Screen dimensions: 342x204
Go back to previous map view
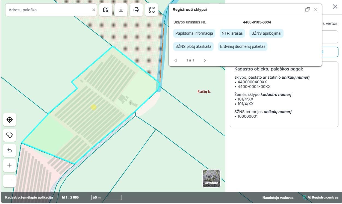point(10,150)
